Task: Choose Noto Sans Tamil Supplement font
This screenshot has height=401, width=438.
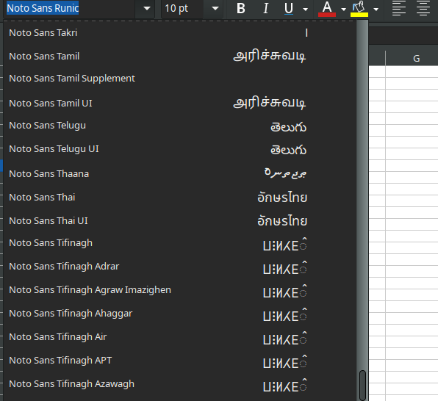Action: [x=180, y=79]
